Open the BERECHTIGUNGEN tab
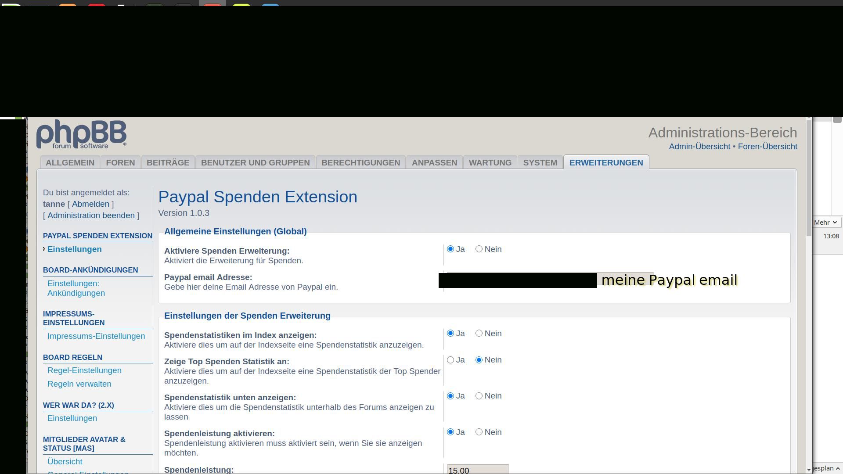The image size is (843, 474). click(x=360, y=162)
